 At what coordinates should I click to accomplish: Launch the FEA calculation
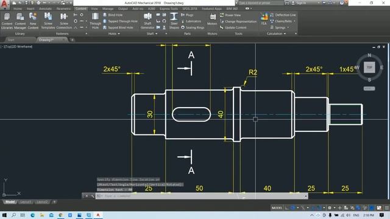tap(264, 19)
